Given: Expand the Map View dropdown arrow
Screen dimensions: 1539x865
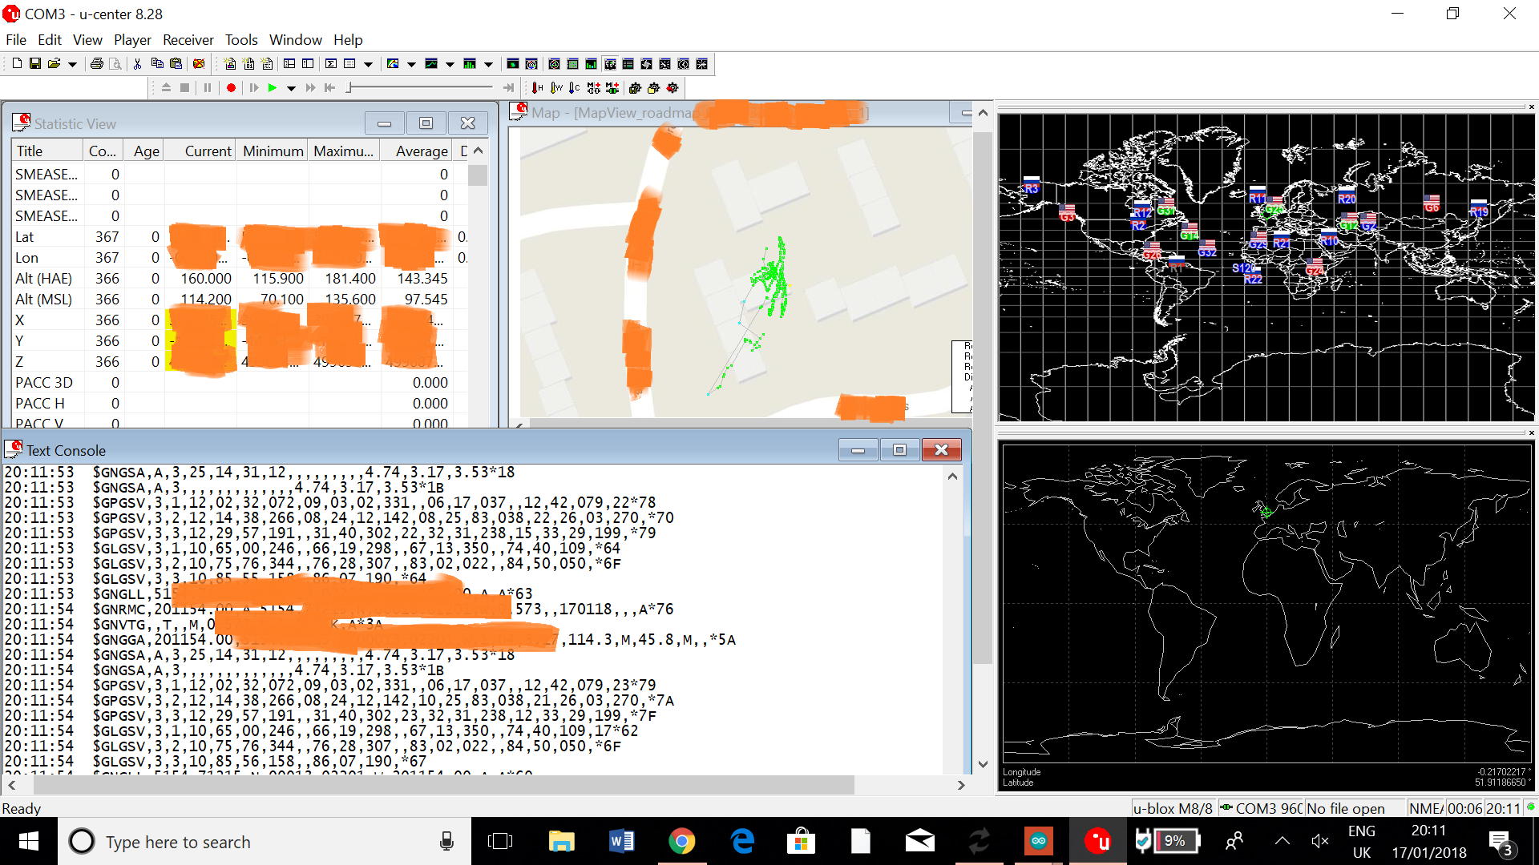Looking at the screenshot, I should 411,64.
